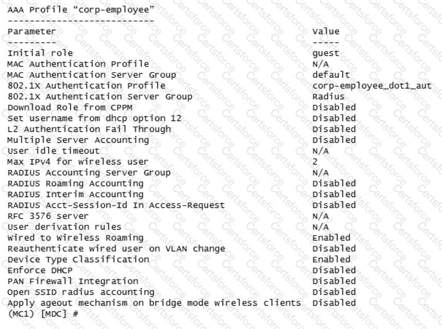Select the default value for MAC Server Group
442x329 pixels.
point(331,75)
